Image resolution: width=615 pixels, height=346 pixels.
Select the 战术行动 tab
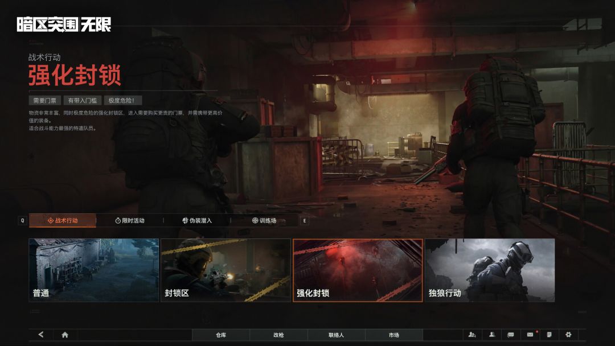pyautogui.click(x=63, y=220)
